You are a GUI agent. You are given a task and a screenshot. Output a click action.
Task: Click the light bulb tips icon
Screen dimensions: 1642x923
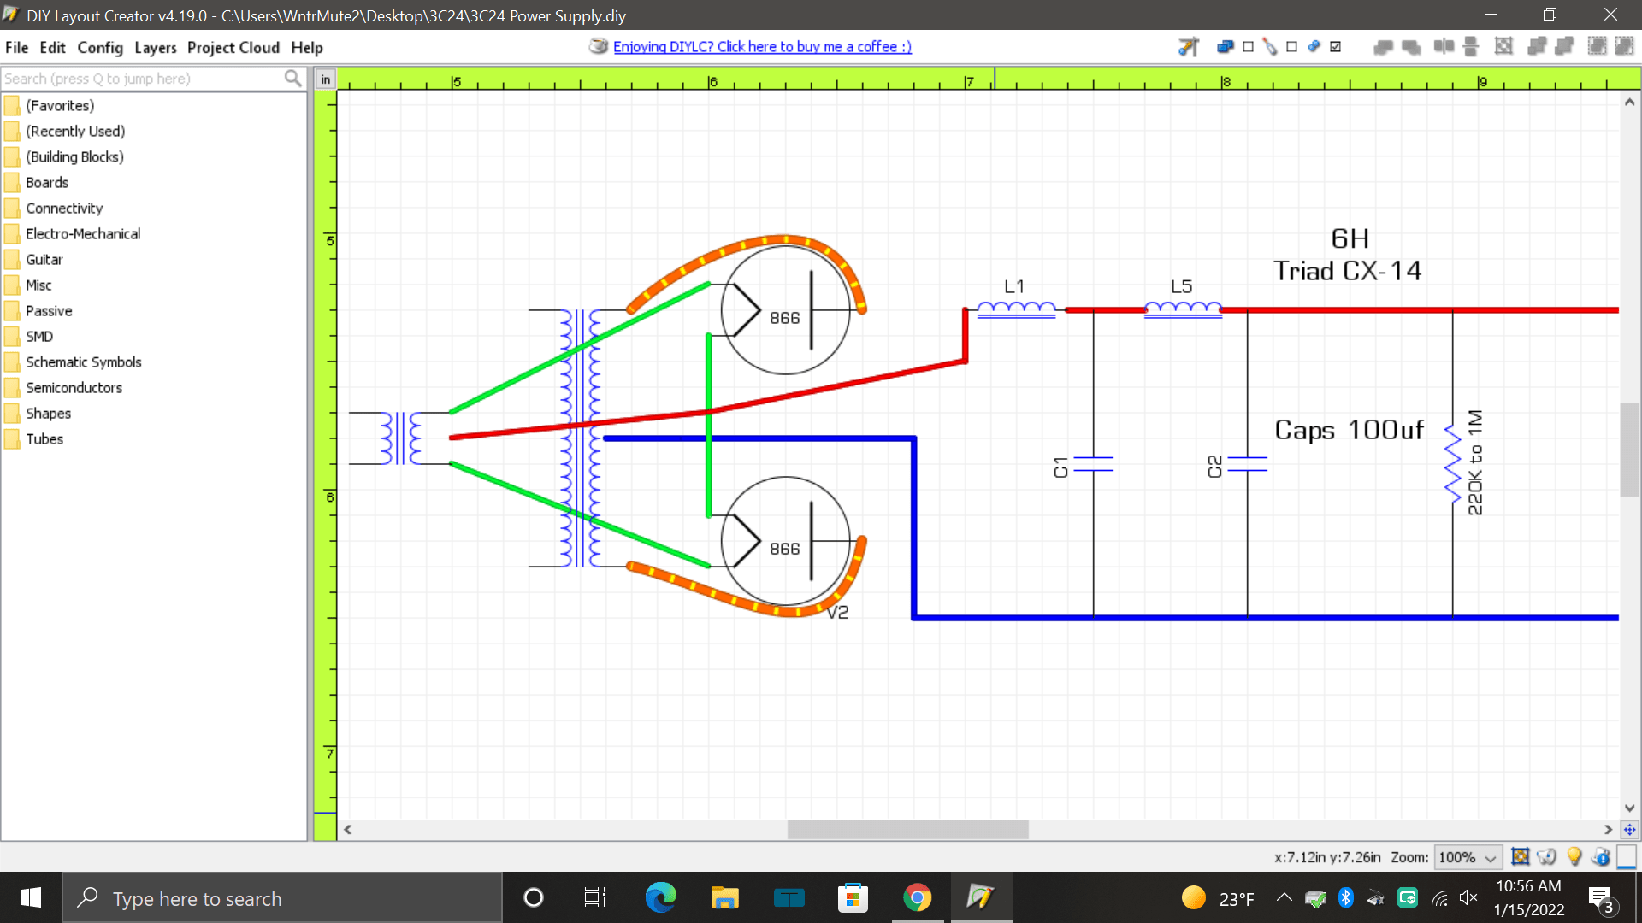point(1574,856)
